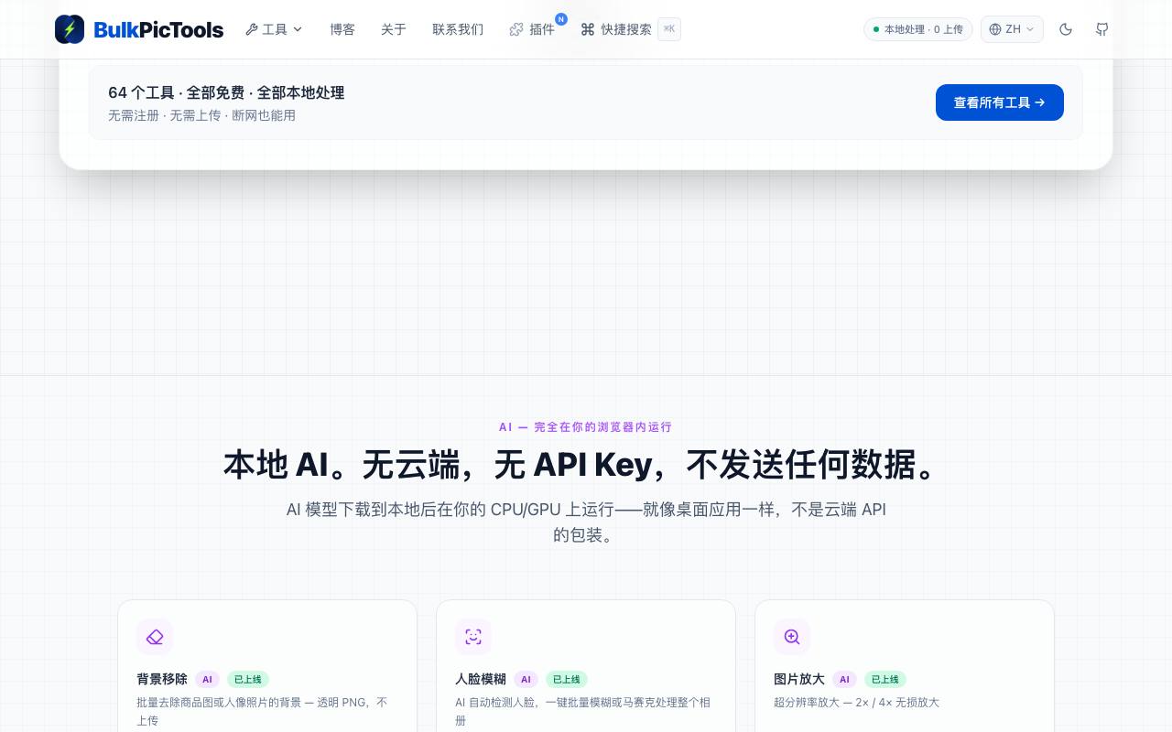Open the 背景移除 tool title
This screenshot has height=732, width=1172.
(x=162, y=679)
